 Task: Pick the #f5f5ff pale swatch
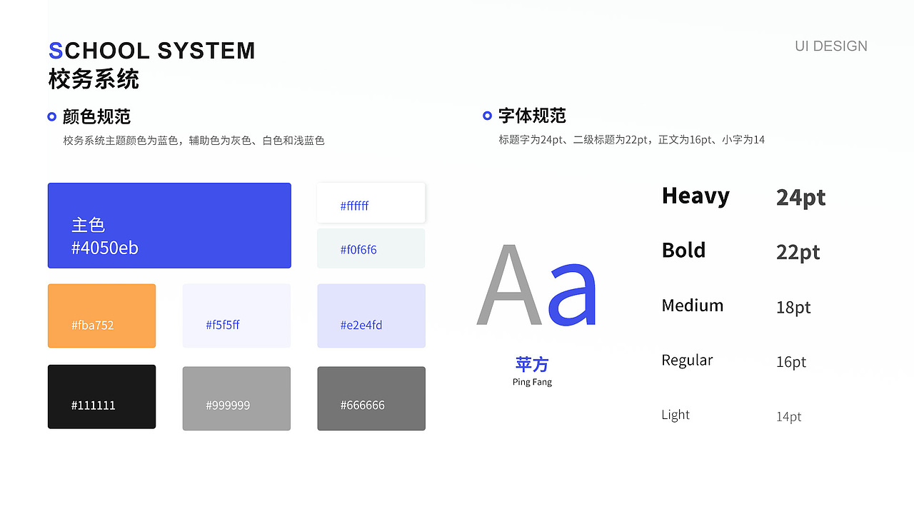pos(236,316)
